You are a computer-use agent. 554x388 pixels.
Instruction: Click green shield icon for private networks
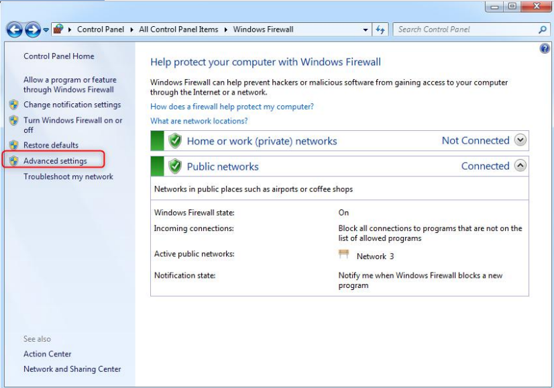(x=175, y=141)
